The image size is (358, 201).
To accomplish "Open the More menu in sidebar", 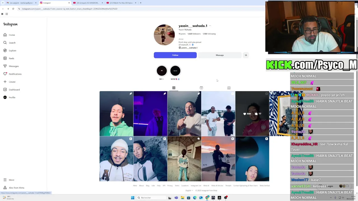I will tap(9, 180).
